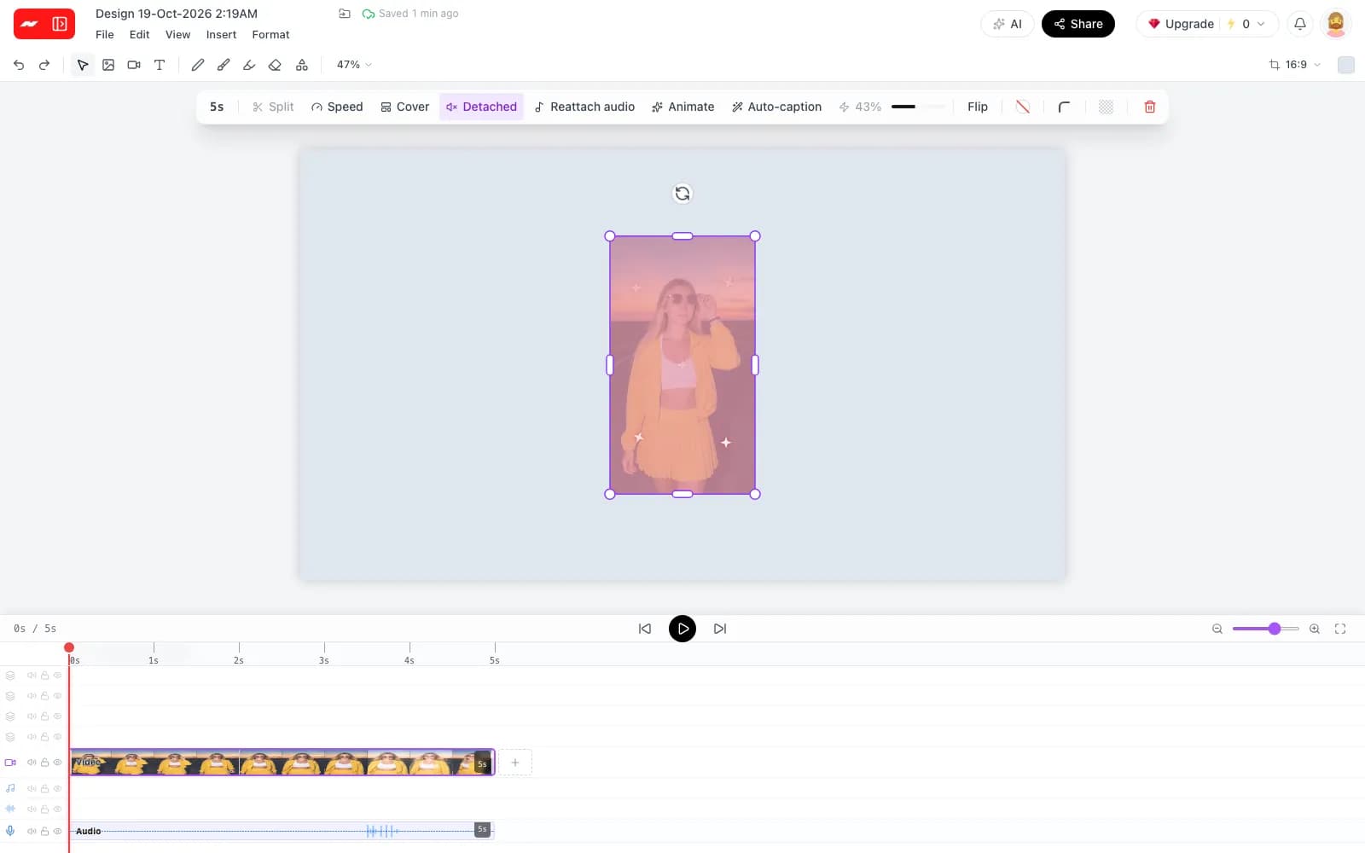This screenshot has height=853, width=1365.
Task: Hide the voiceover audio track
Action: (58, 831)
